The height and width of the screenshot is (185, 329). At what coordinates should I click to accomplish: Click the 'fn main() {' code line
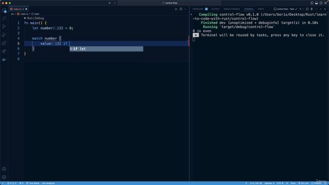[x=35, y=23]
